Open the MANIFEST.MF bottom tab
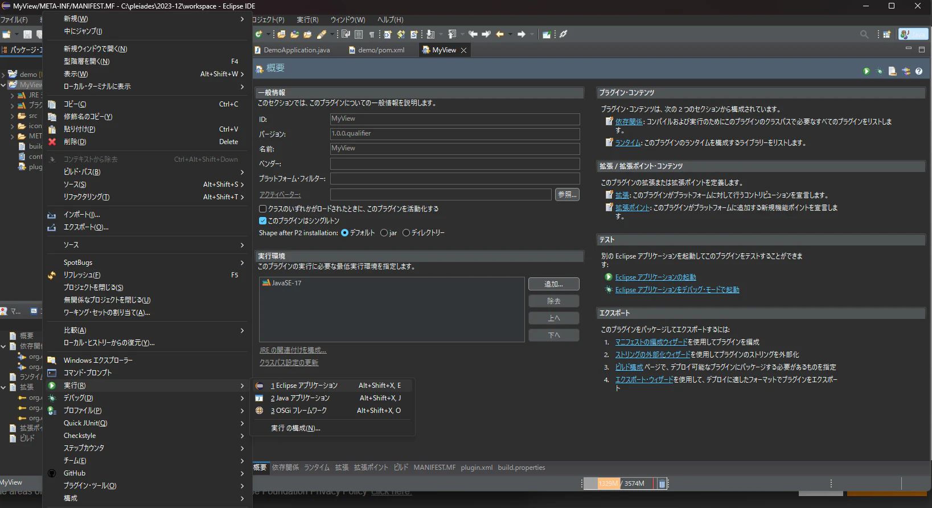The height and width of the screenshot is (508, 932). point(434,468)
